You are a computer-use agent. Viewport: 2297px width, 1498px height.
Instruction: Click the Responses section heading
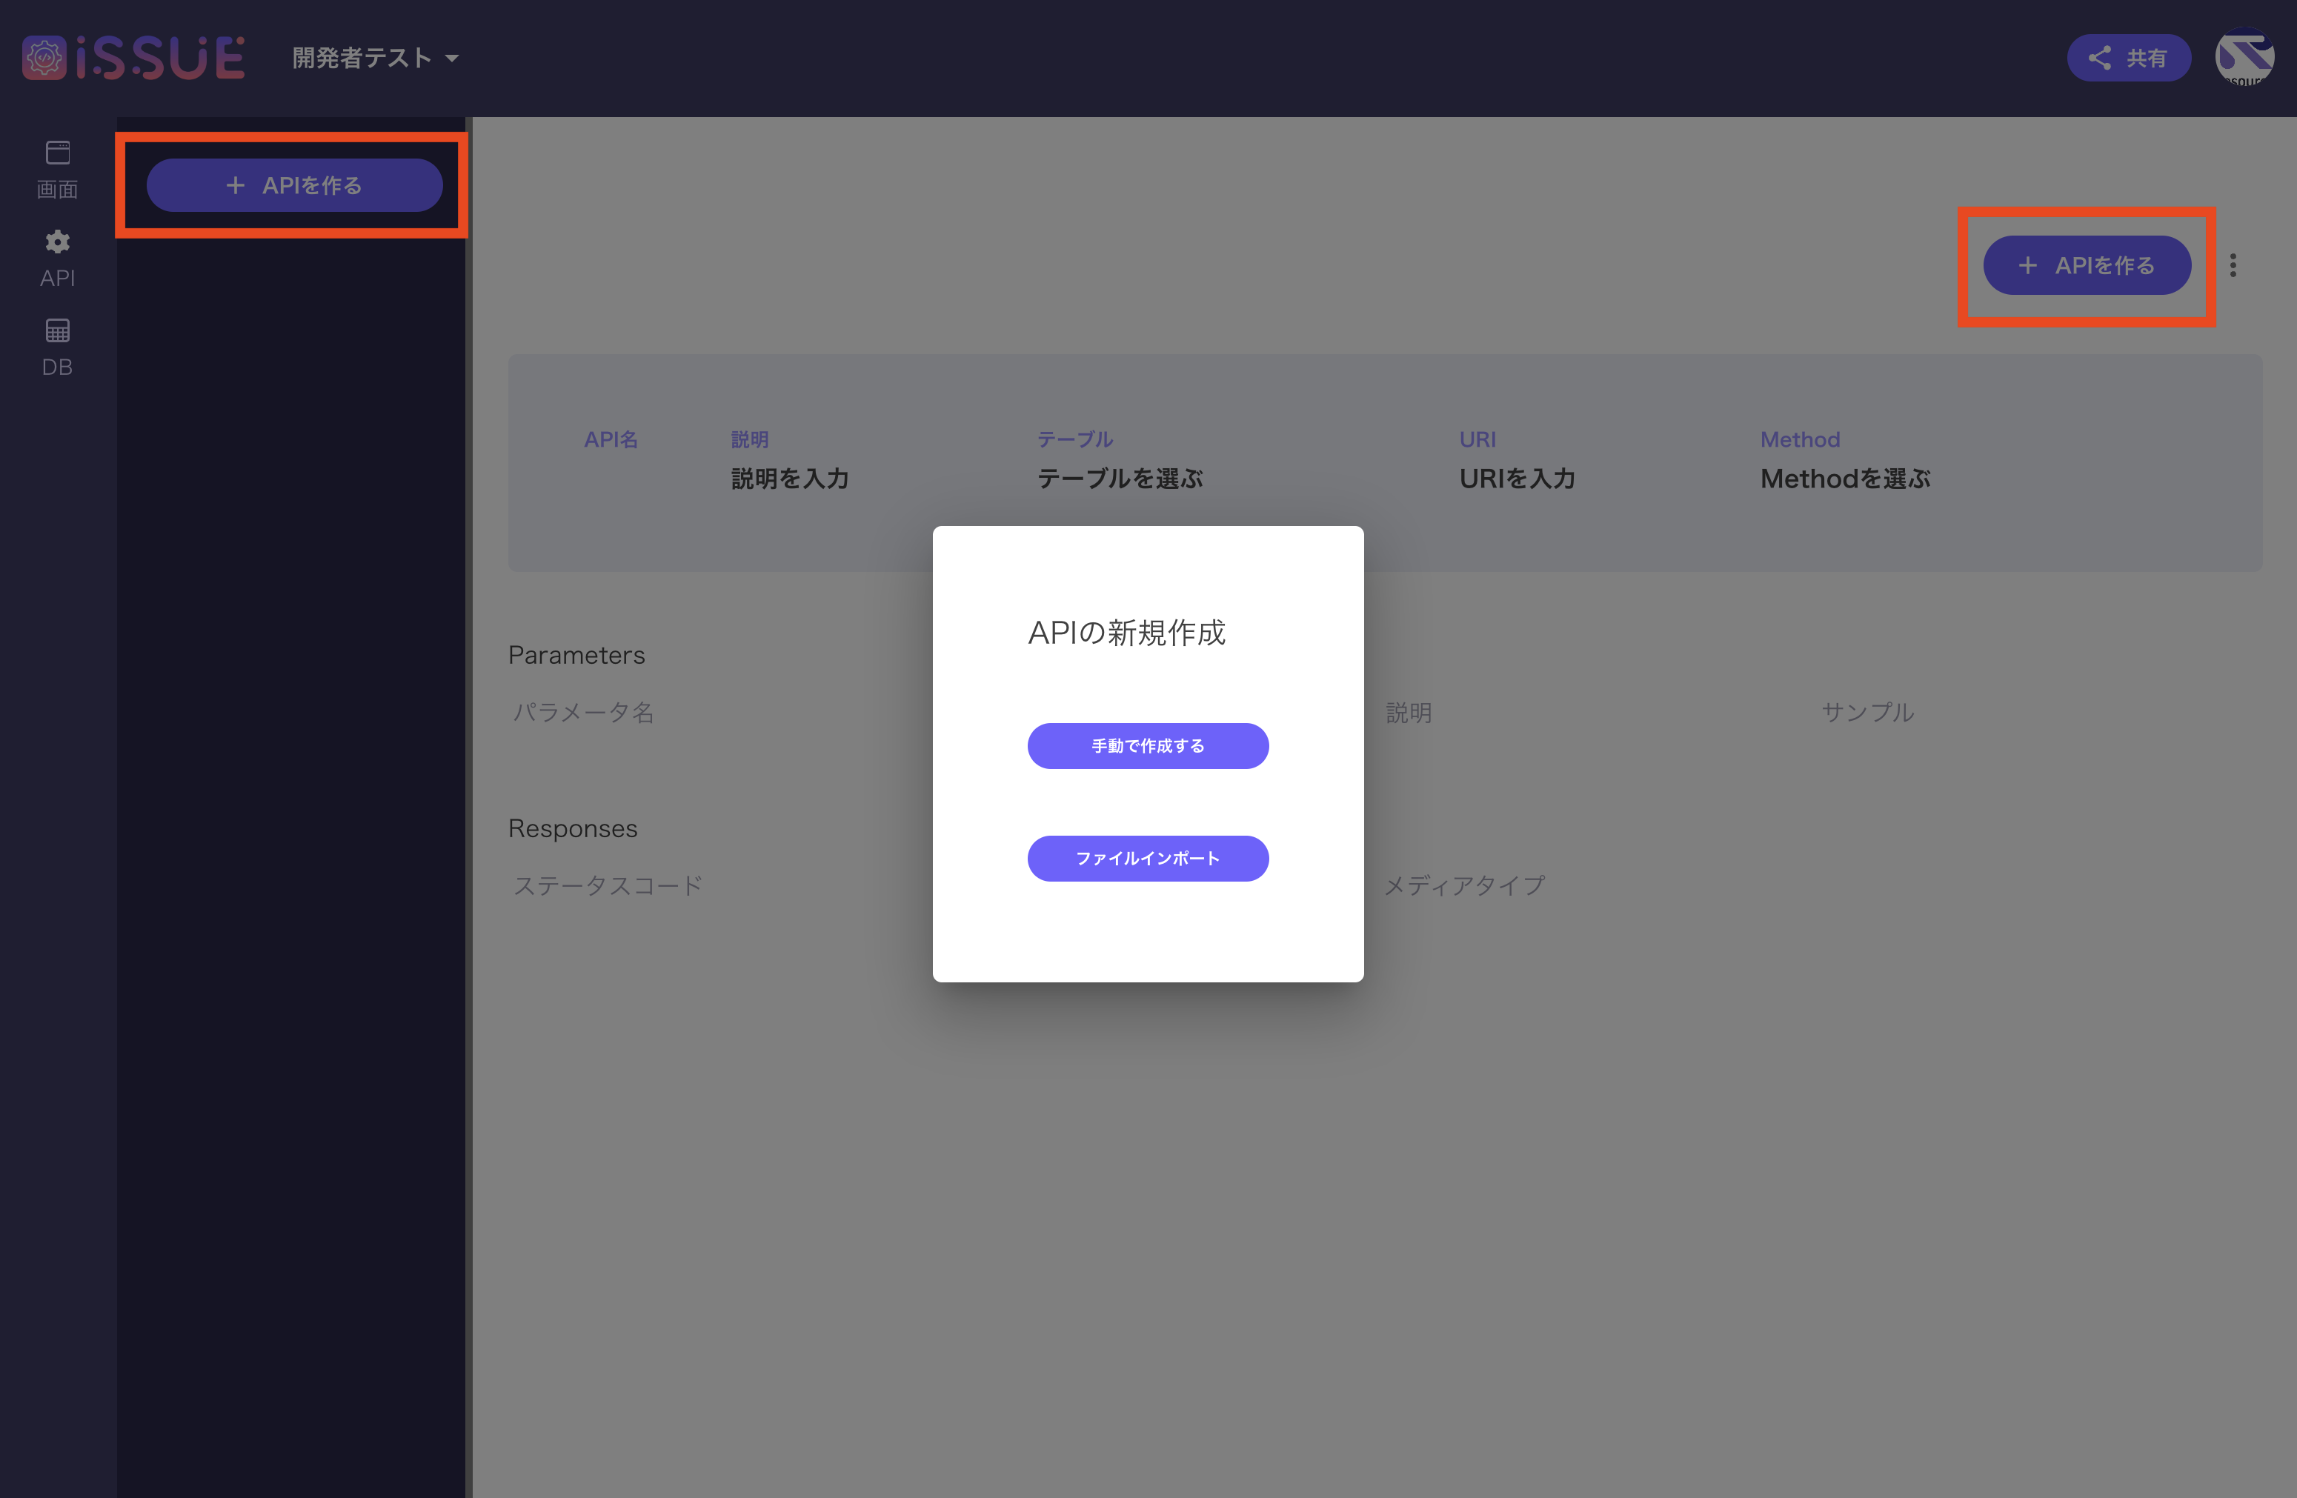point(572,828)
